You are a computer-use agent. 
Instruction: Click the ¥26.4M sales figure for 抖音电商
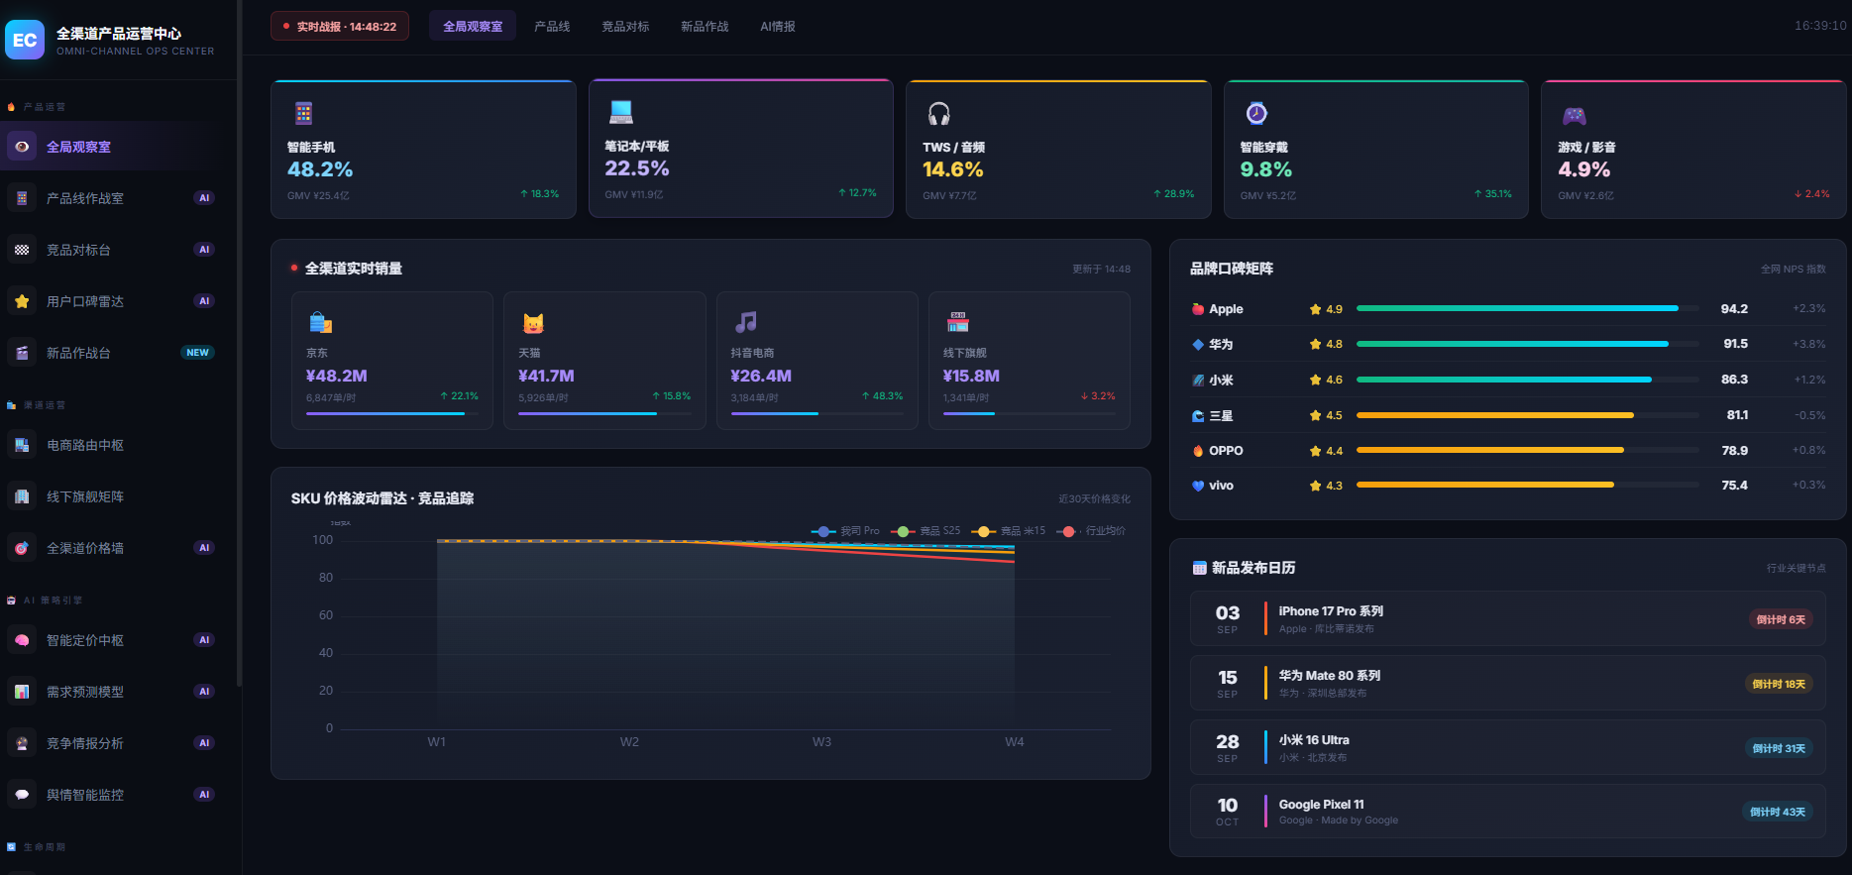coord(761,376)
